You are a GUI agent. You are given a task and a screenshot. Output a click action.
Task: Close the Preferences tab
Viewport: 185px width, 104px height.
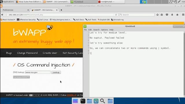coord(28,10)
